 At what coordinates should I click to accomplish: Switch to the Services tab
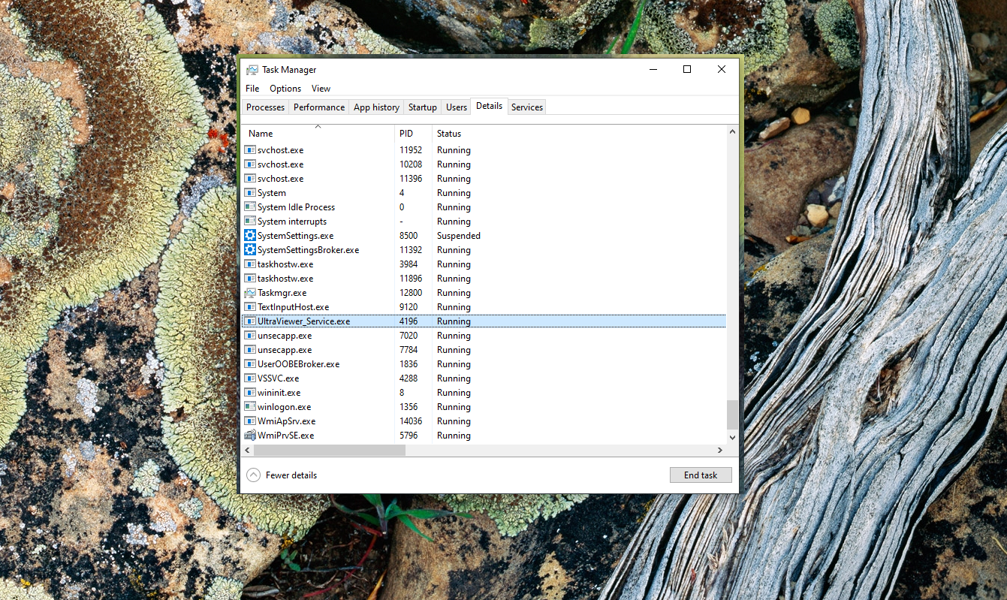[x=527, y=107]
